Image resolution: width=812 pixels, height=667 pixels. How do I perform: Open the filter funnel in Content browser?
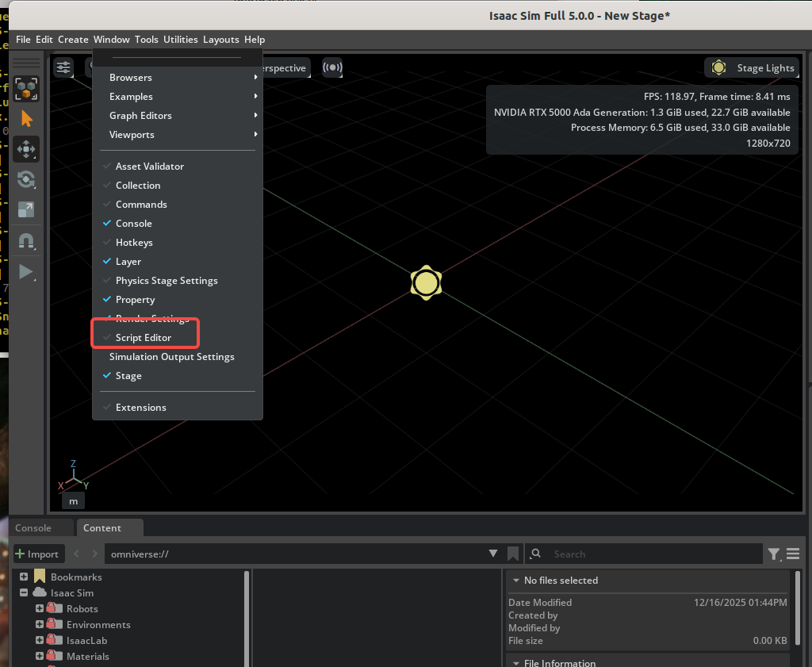click(774, 554)
